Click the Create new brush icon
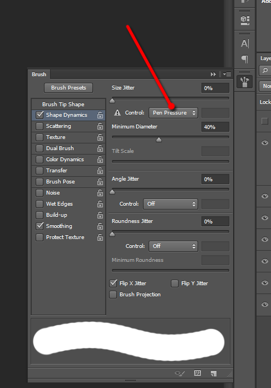The width and height of the screenshot is (271, 388). tap(213, 373)
